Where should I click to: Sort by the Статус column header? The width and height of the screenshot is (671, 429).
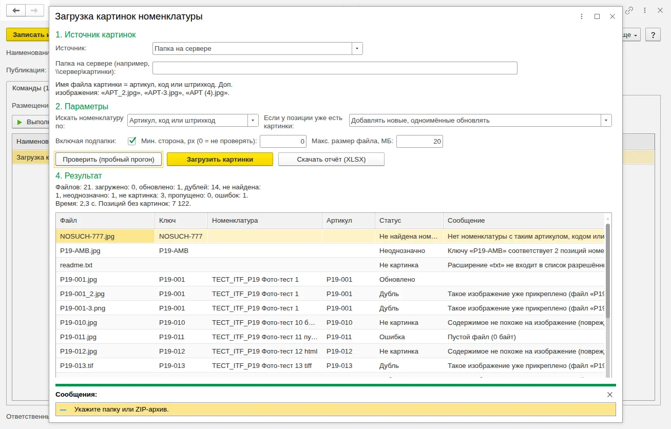409,221
